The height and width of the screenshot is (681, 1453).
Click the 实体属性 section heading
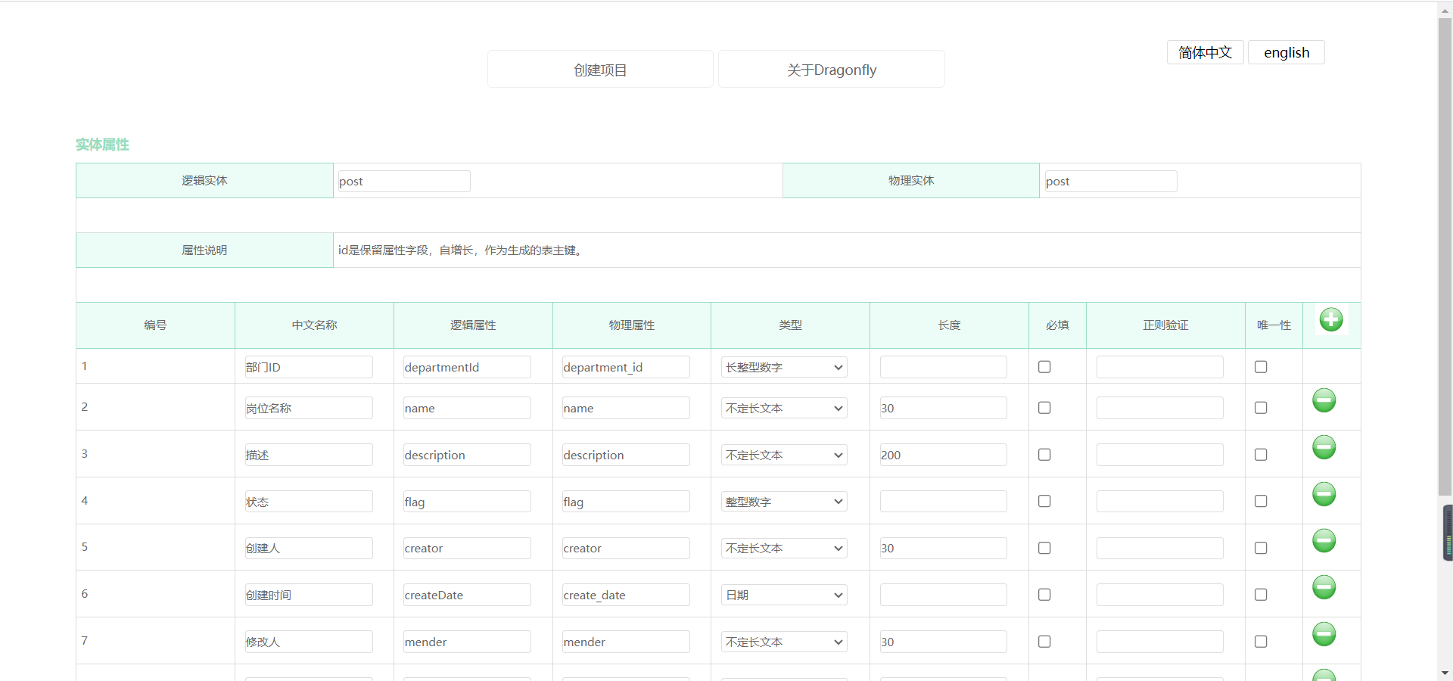pos(102,145)
